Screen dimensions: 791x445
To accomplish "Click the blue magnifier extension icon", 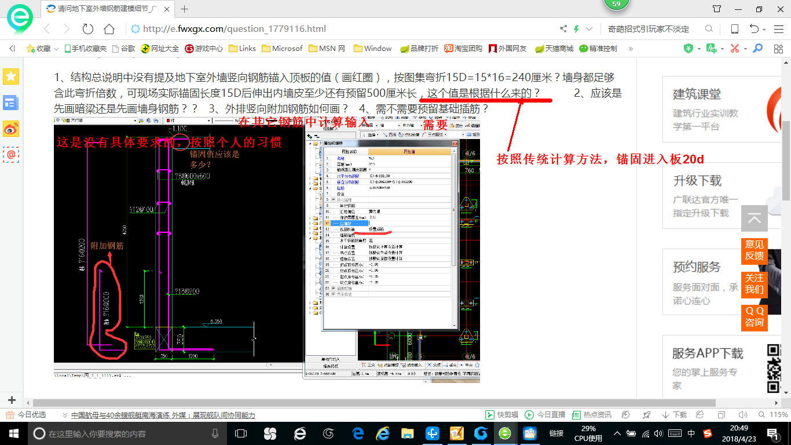I will click(758, 49).
